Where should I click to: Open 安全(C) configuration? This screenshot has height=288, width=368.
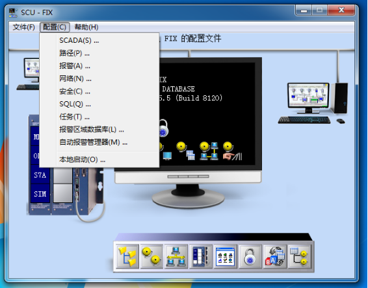[x=99, y=91]
